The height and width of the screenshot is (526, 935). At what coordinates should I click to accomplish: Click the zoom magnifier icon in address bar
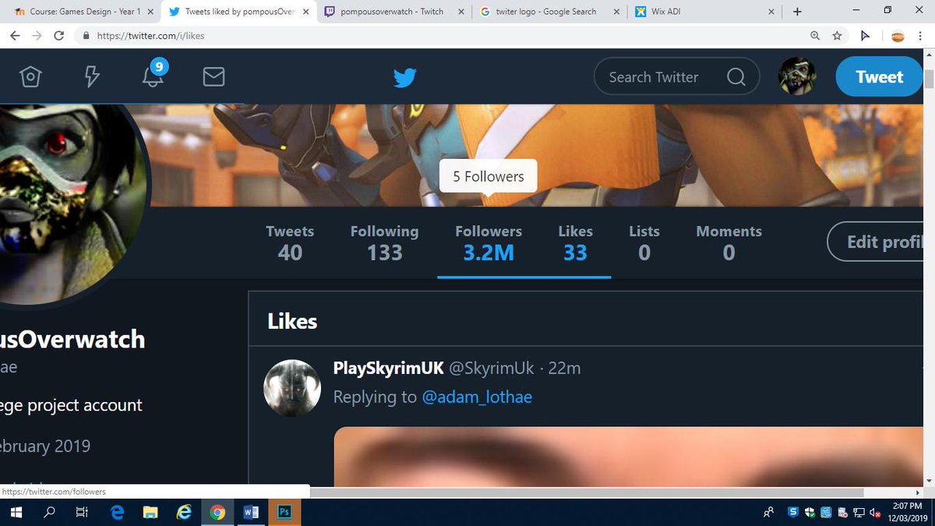click(815, 36)
